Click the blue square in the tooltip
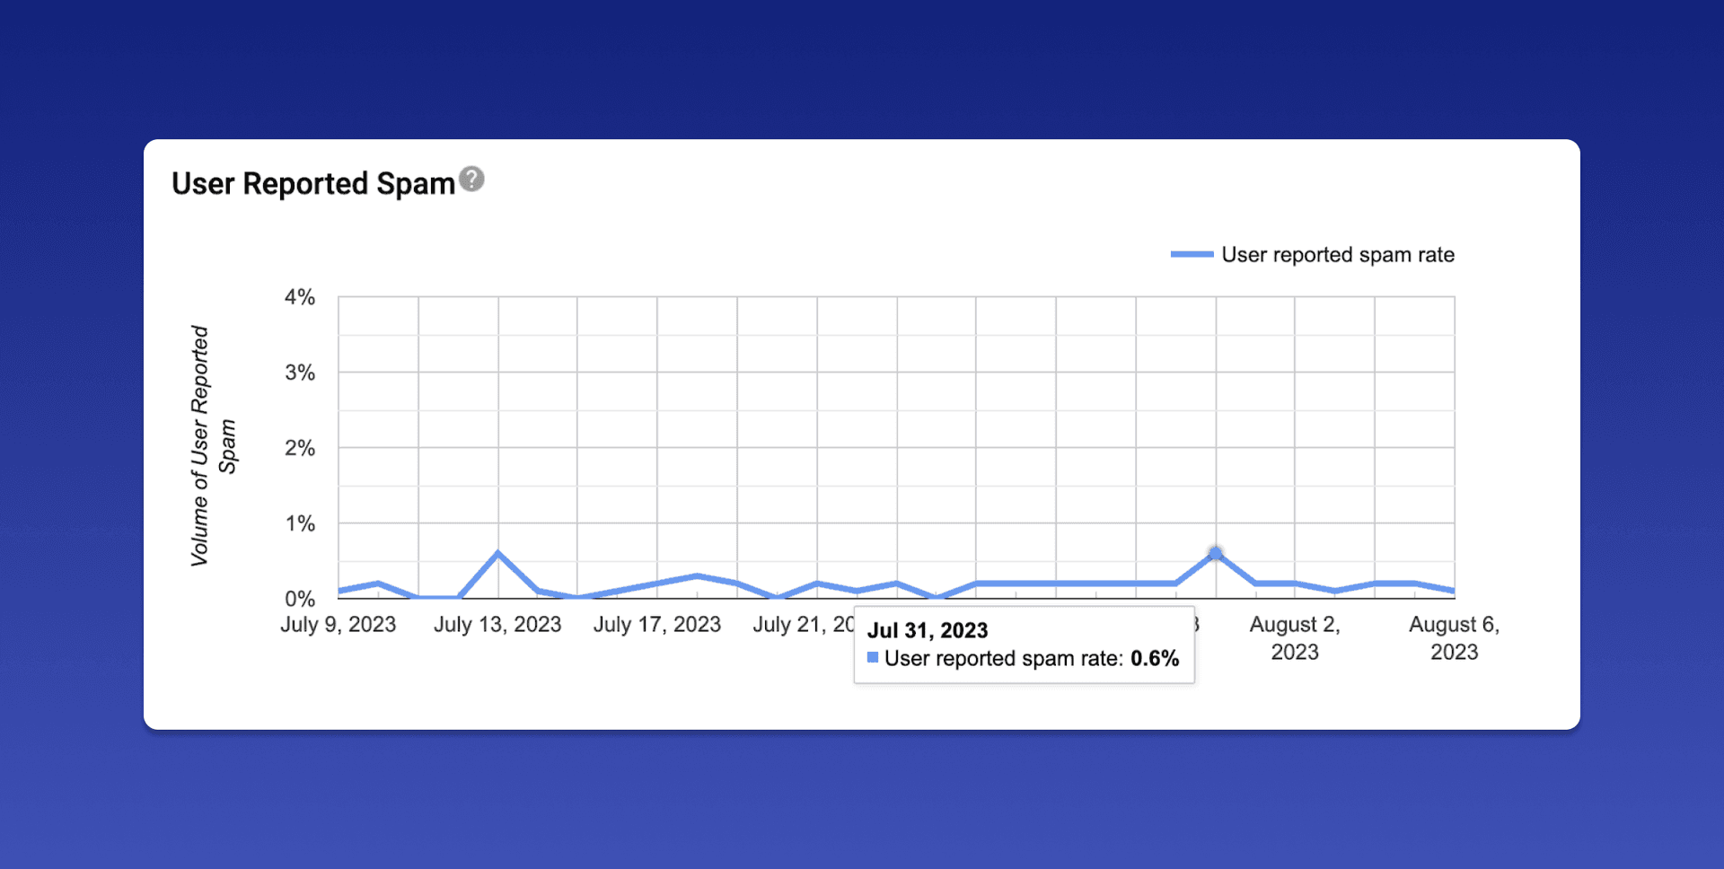This screenshot has width=1724, height=869. click(872, 658)
